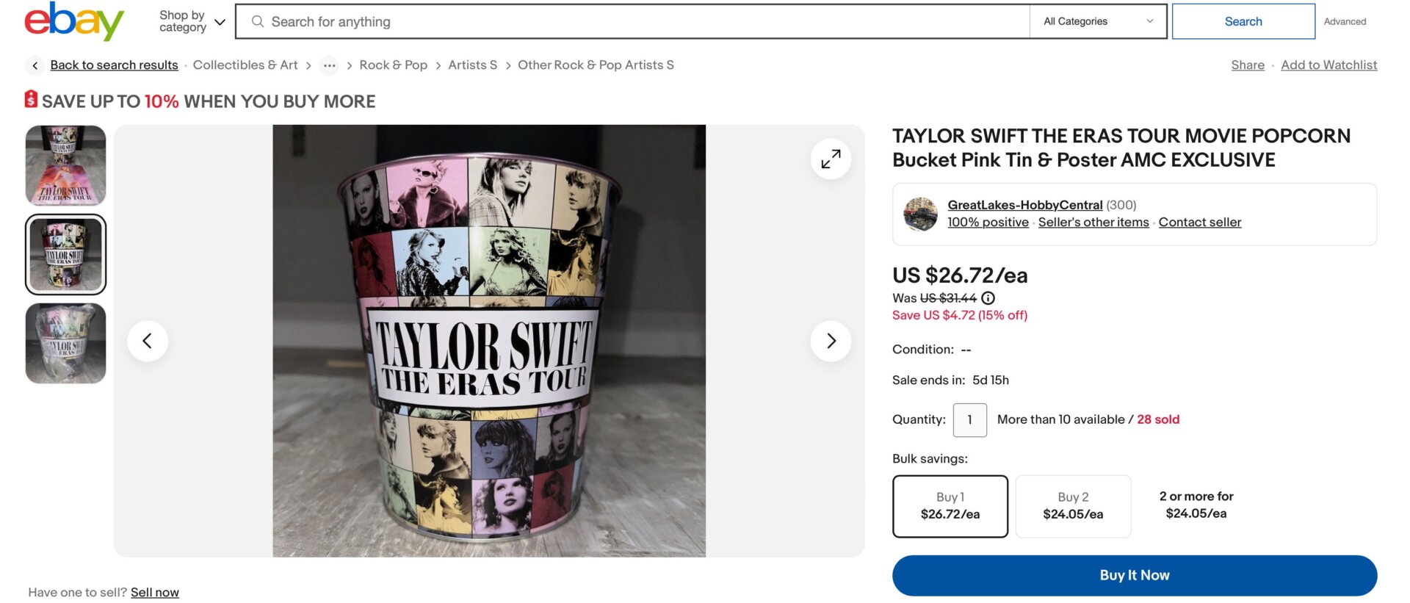Click the eBay logo to go home

(73, 21)
